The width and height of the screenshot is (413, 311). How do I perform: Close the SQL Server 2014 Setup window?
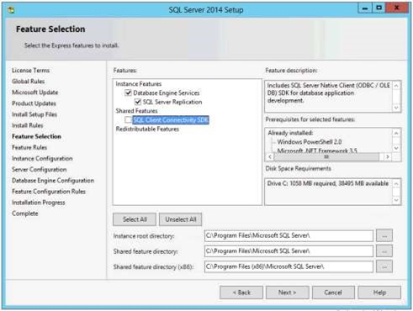point(396,8)
